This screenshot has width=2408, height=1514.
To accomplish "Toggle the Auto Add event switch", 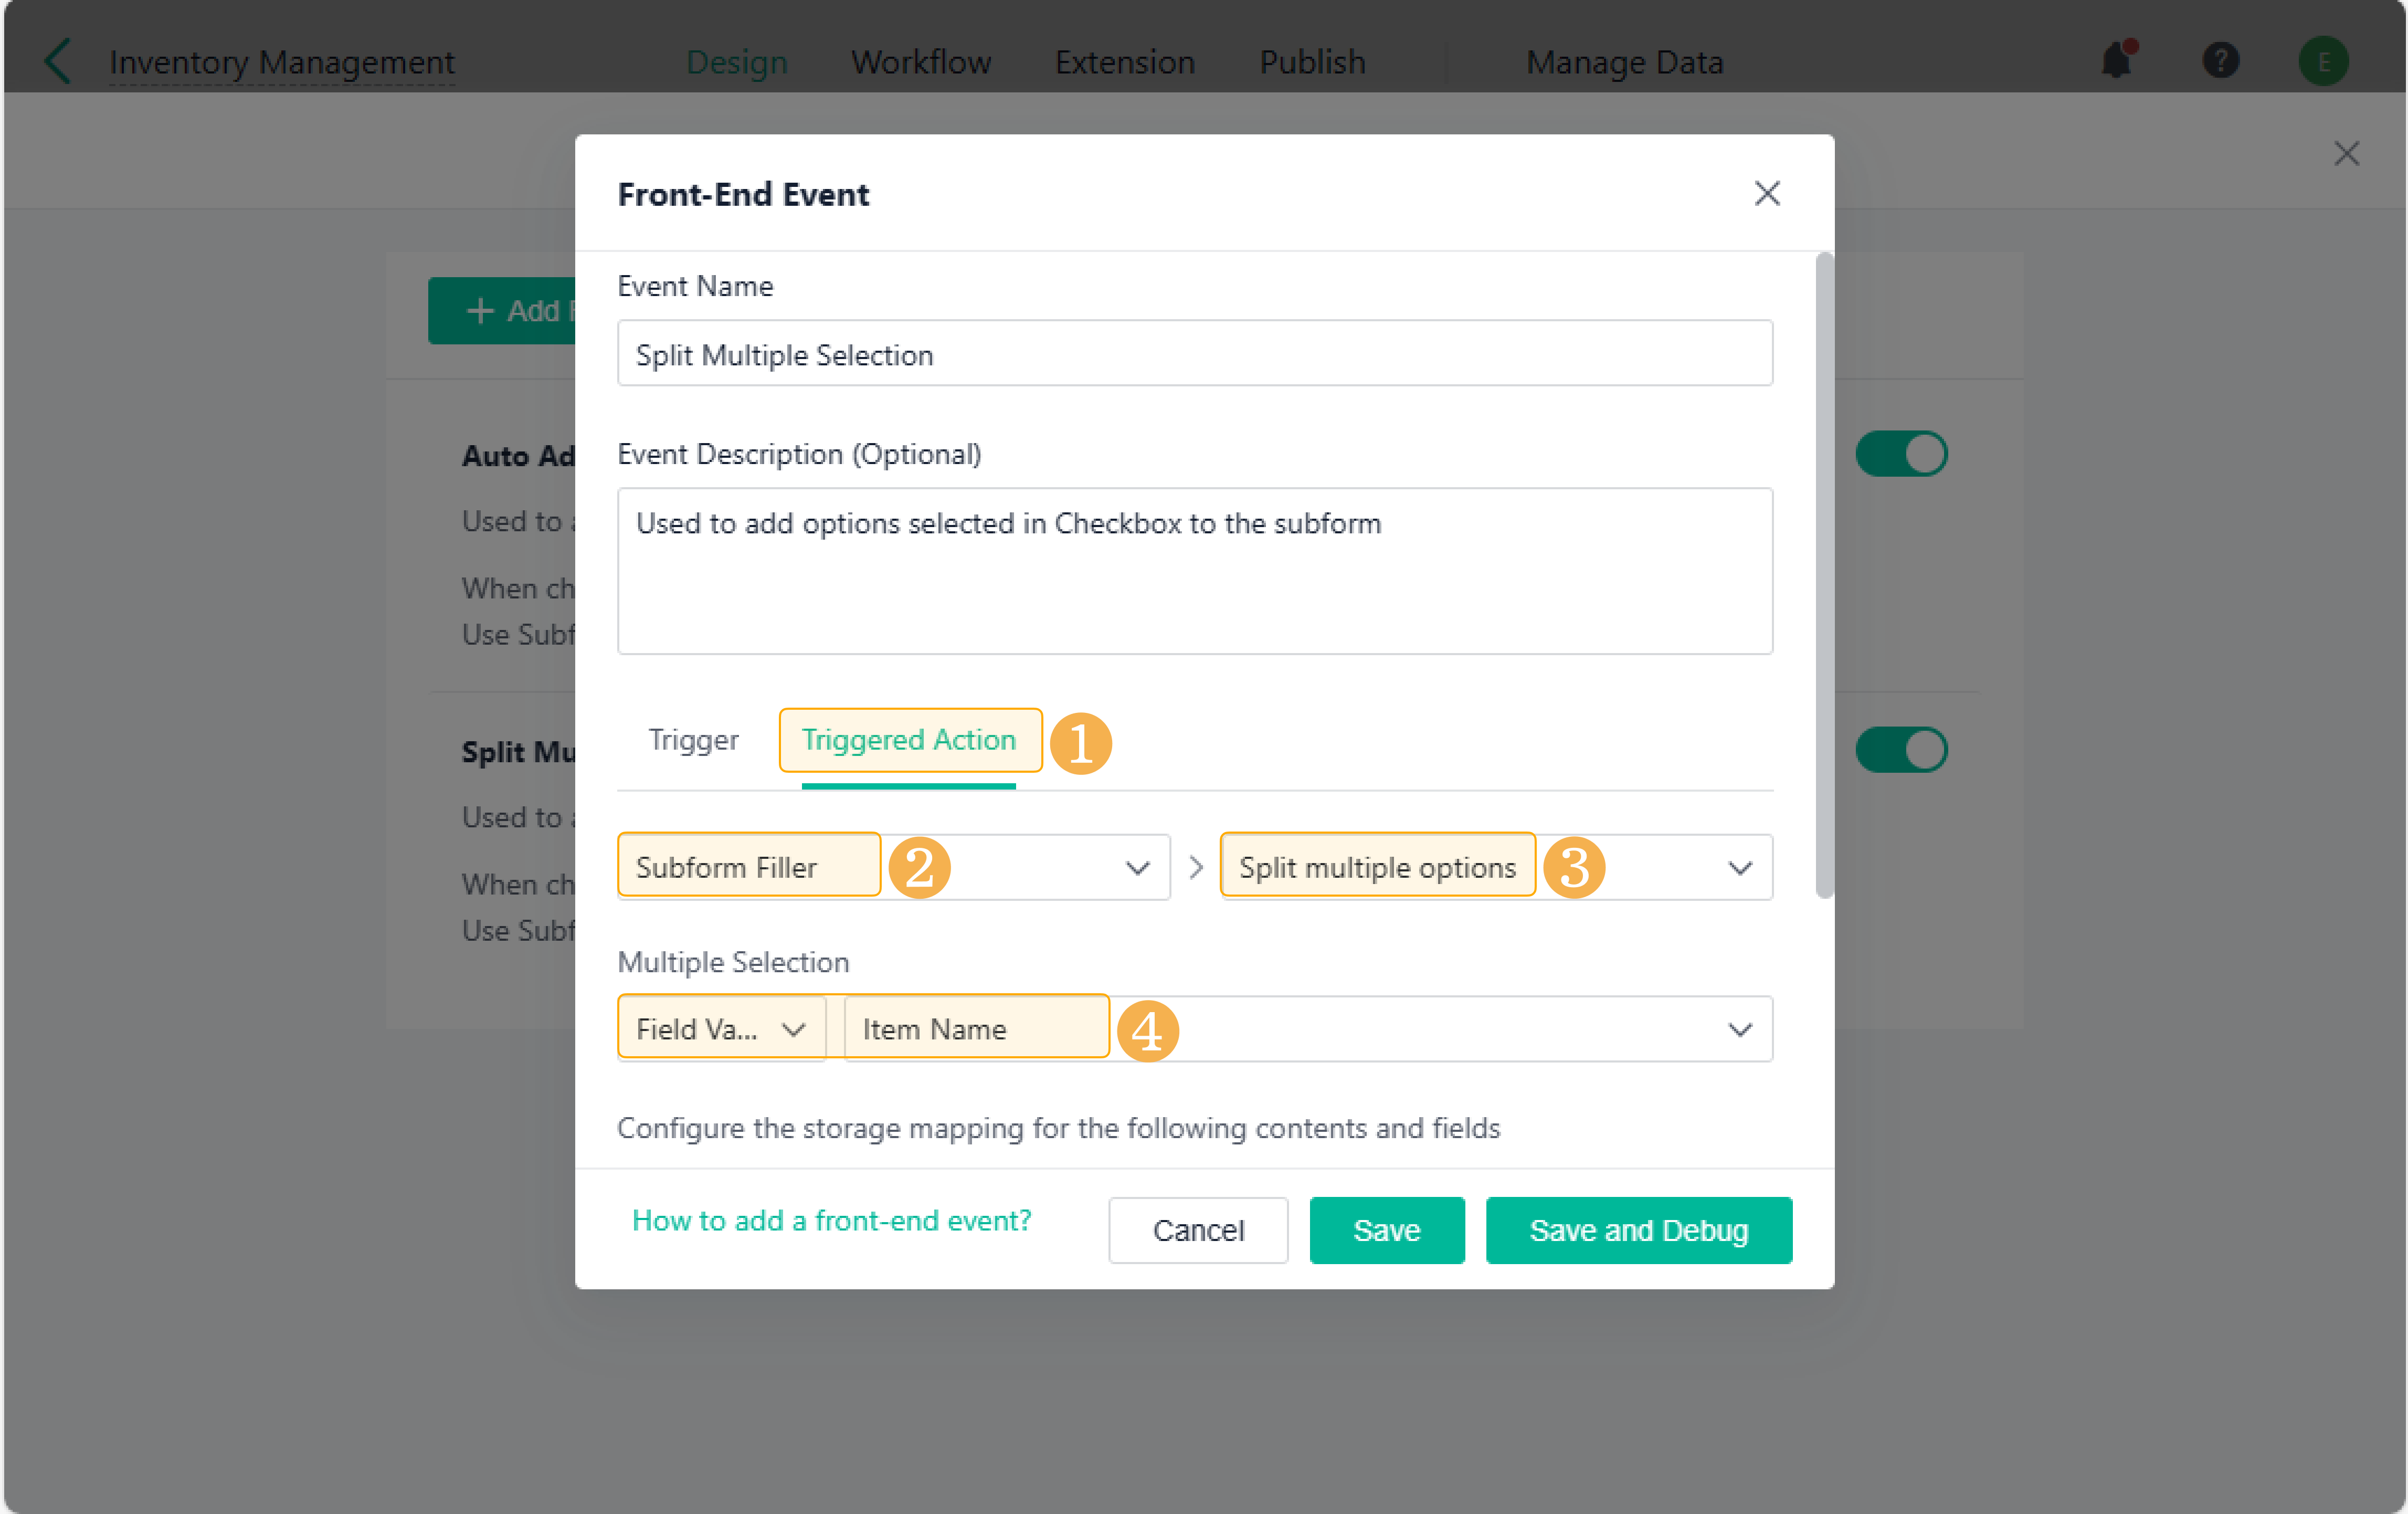I will click(x=1900, y=454).
